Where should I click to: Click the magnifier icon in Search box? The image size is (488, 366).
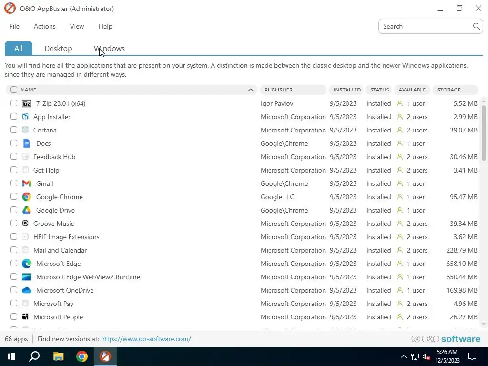coord(476,27)
